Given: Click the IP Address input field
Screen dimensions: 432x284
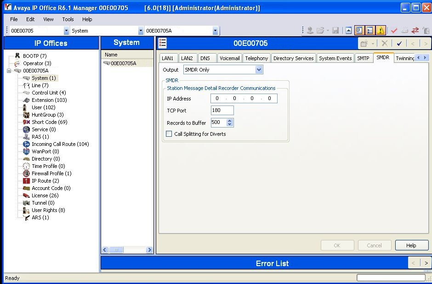Looking at the screenshot, I should (x=244, y=99).
